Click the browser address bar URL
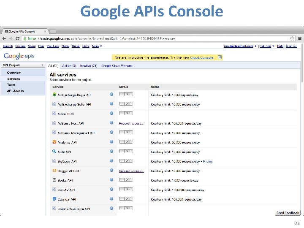 (x=101, y=38)
